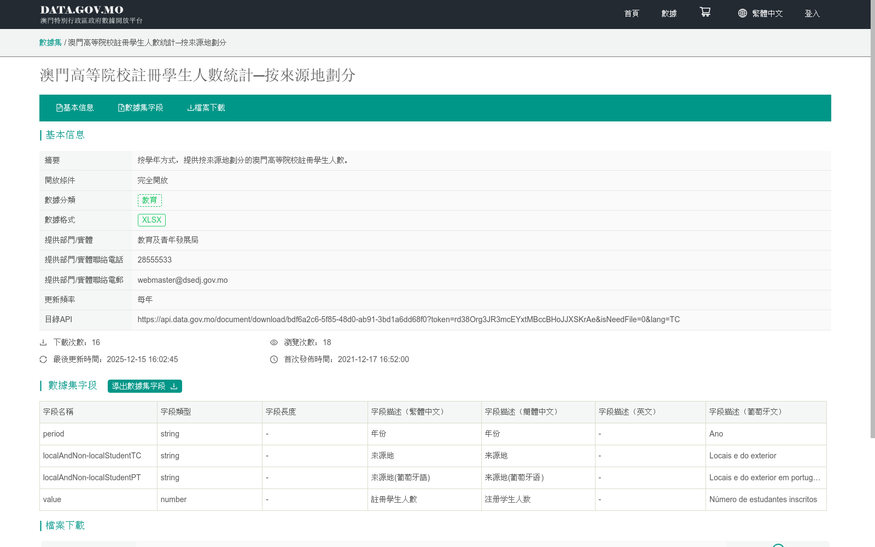Click the 檔案下載 section heading
This screenshot has width=875, height=547.
[x=65, y=526]
